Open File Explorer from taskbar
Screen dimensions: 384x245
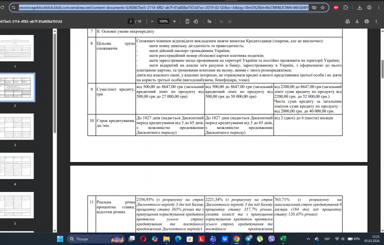pos(166,238)
